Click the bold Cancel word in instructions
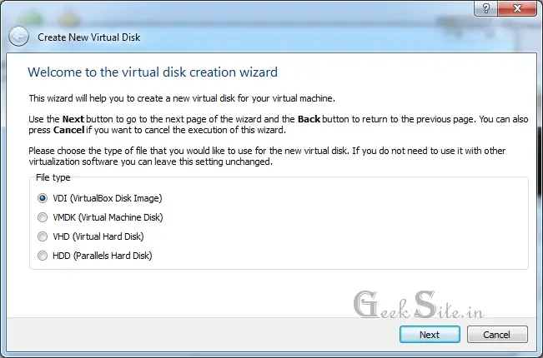Image resolution: width=543 pixels, height=358 pixels. [x=68, y=130]
